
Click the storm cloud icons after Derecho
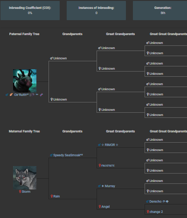click(166, 202)
